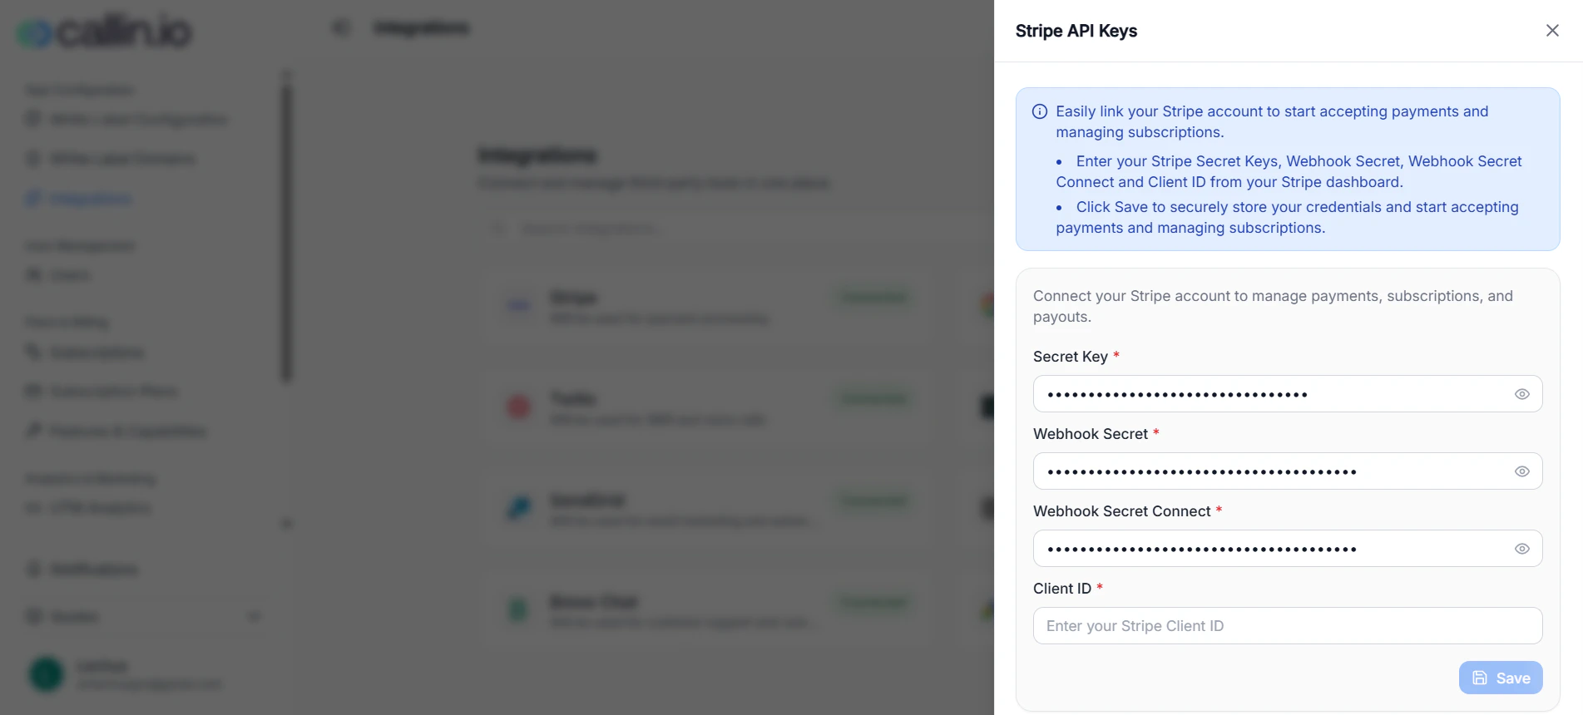Viewport: 1583px width, 715px height.
Task: Reveal the Secret Key with the eye toggle
Action: pos(1522,393)
